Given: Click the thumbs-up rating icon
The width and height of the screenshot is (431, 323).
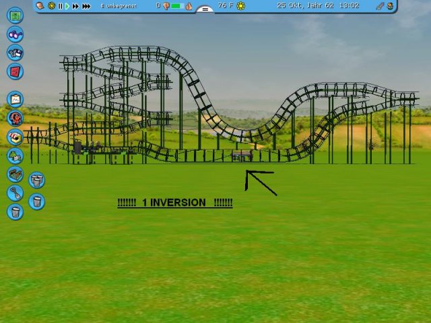Looking at the screenshot, I should point(189,6).
